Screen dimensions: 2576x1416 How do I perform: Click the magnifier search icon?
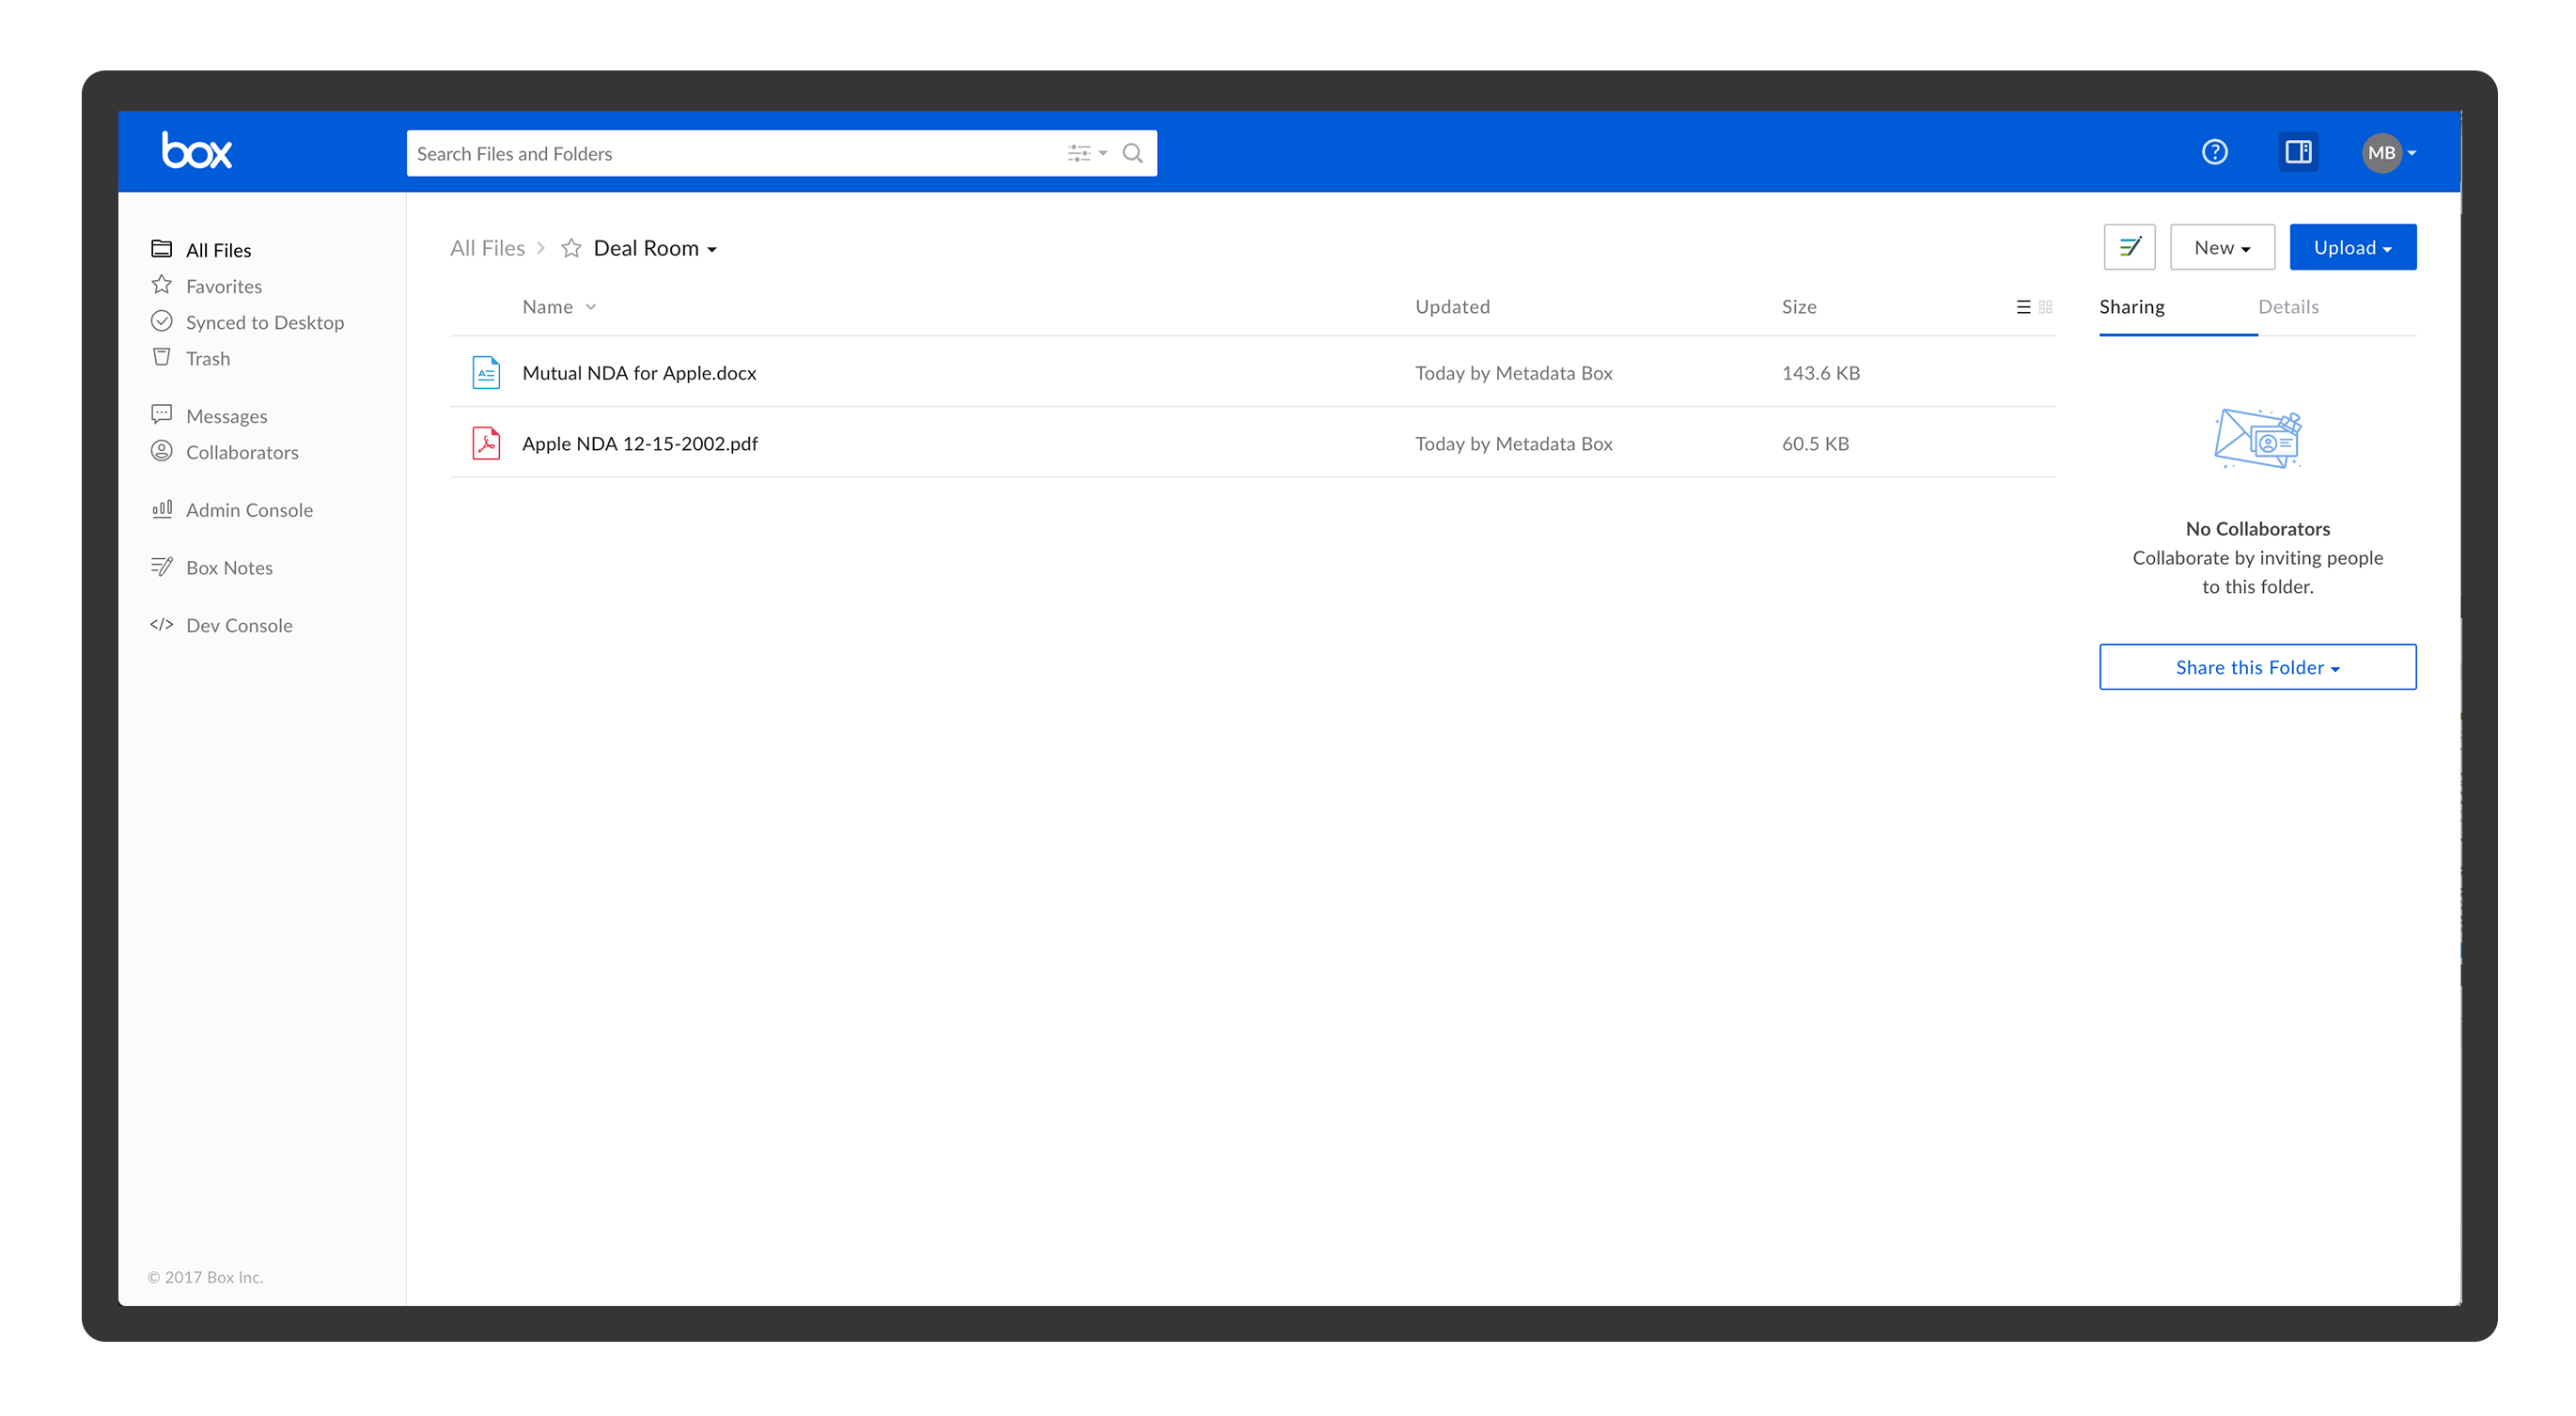click(x=1132, y=153)
